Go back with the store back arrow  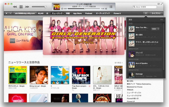[x=6, y=13]
